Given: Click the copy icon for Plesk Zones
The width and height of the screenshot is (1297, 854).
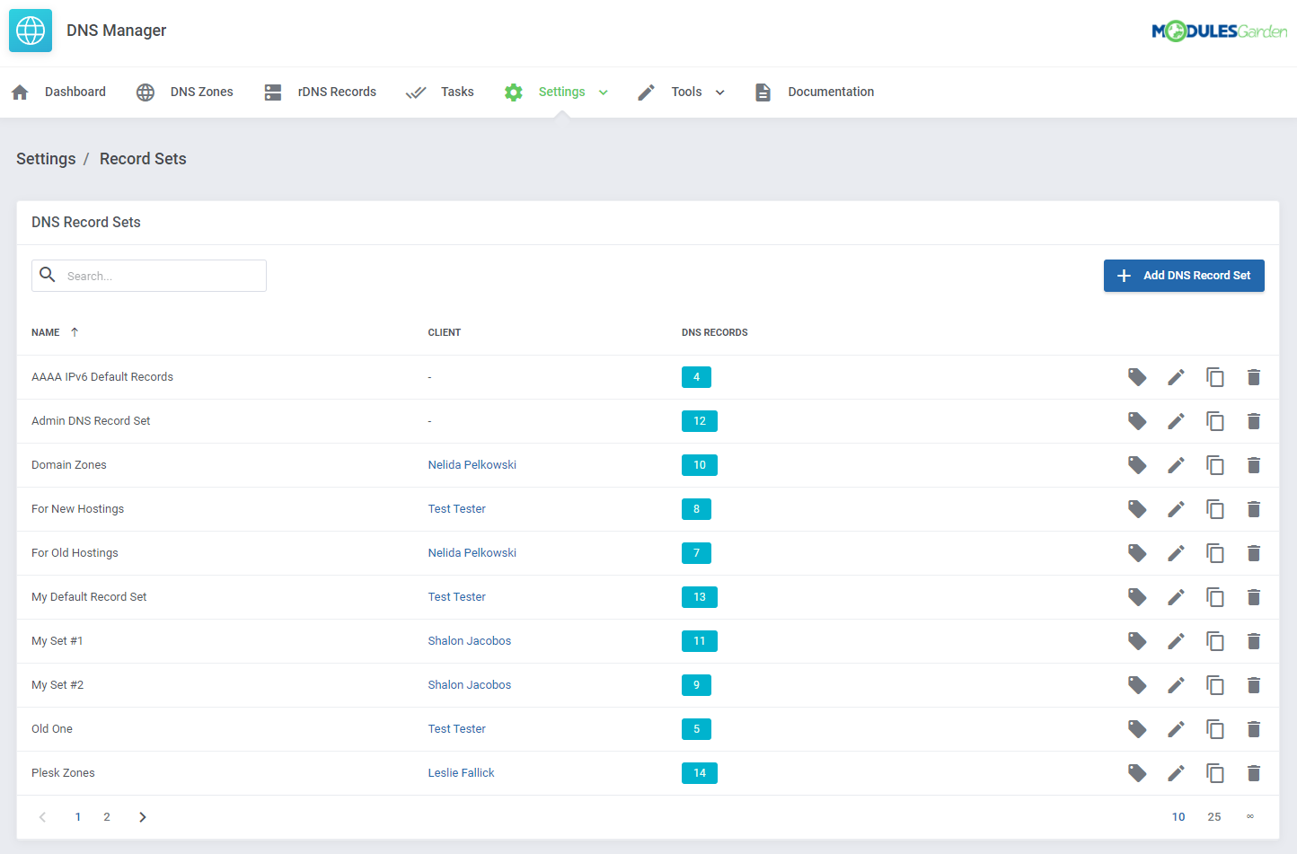Looking at the screenshot, I should click(1215, 772).
